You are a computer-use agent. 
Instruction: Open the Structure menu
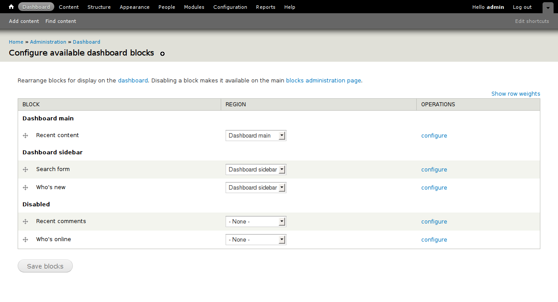(99, 7)
